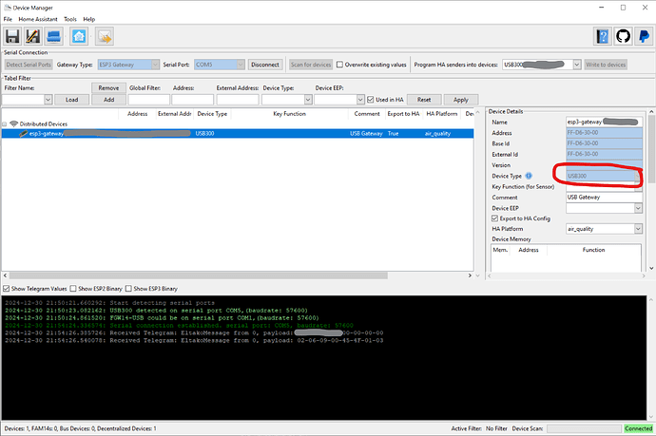Click the Connected status indicator
This screenshot has height=436, width=656.
click(x=639, y=428)
